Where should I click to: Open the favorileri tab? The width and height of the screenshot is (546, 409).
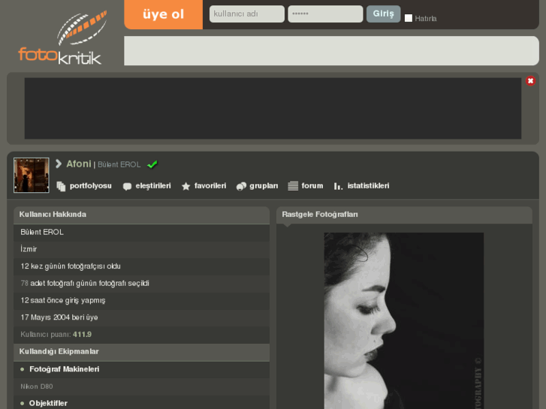click(x=210, y=186)
